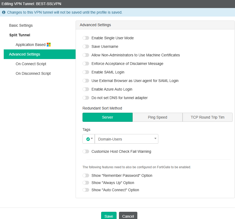Save the VPN tunnel settings

[109, 216]
